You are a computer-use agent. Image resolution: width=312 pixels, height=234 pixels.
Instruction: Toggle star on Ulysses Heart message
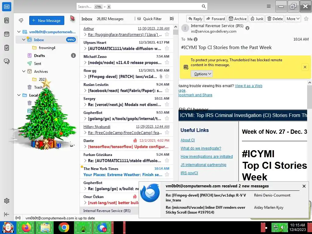(167, 48)
